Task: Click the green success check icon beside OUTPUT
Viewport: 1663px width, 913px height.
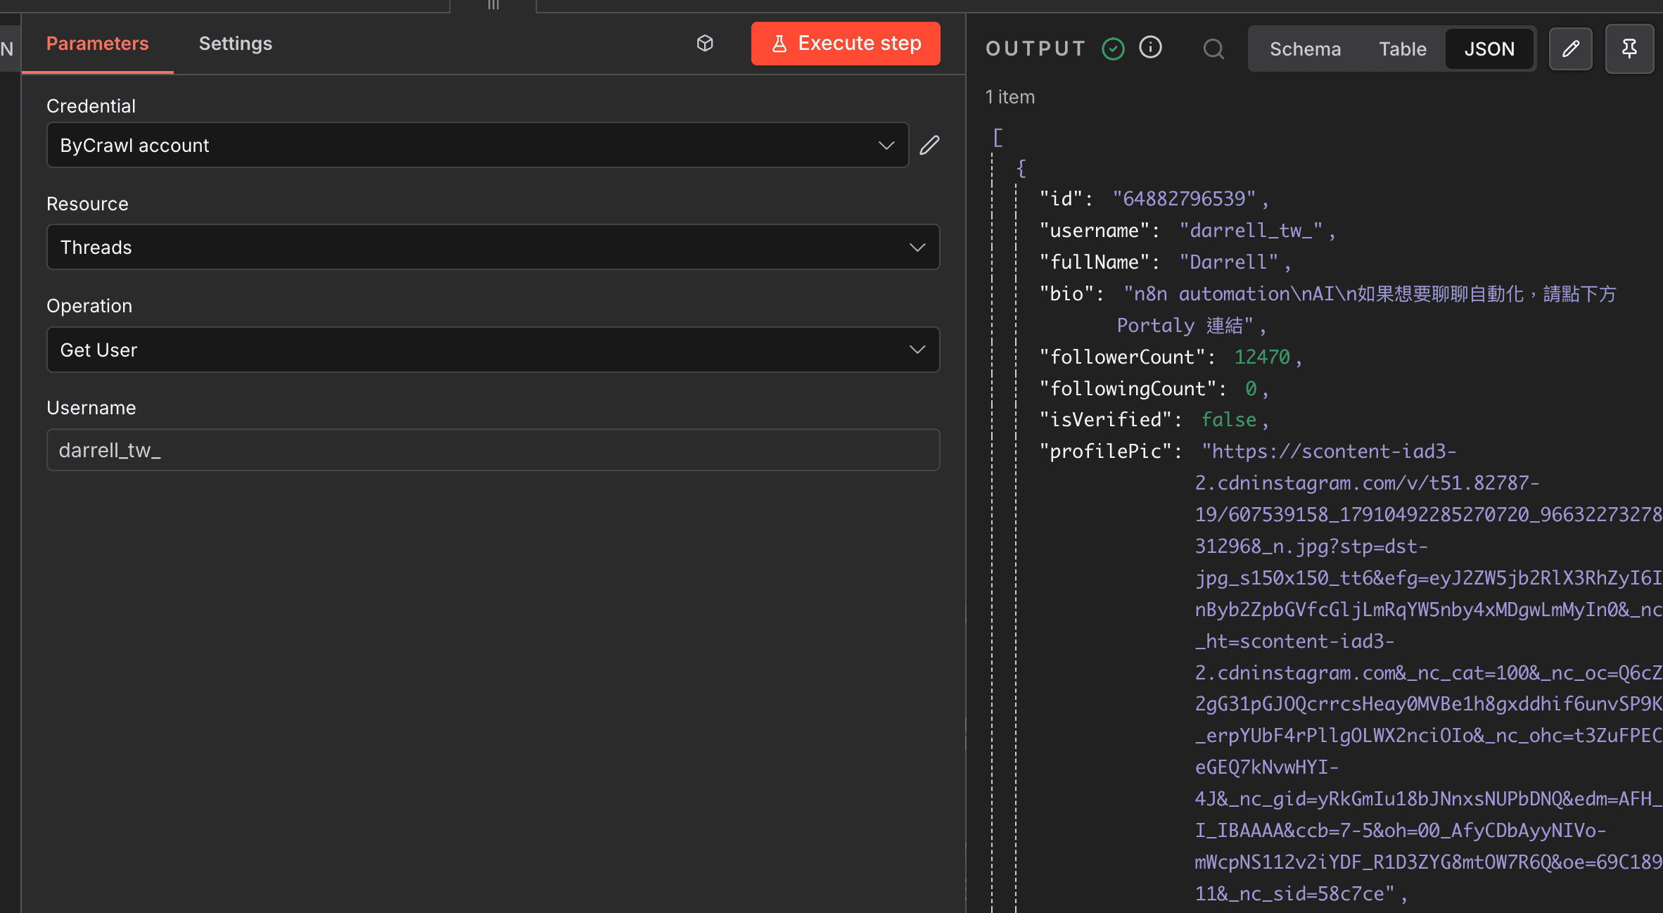Action: (x=1113, y=49)
